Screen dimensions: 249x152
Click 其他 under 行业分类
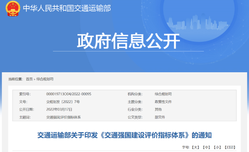click(x=158, y=109)
